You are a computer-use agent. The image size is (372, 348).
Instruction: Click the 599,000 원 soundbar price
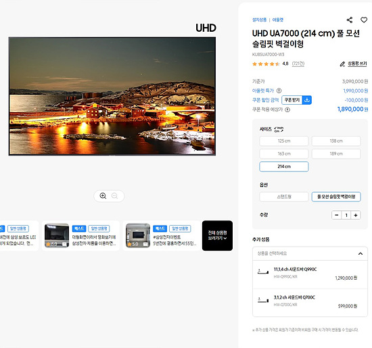tap(348, 306)
